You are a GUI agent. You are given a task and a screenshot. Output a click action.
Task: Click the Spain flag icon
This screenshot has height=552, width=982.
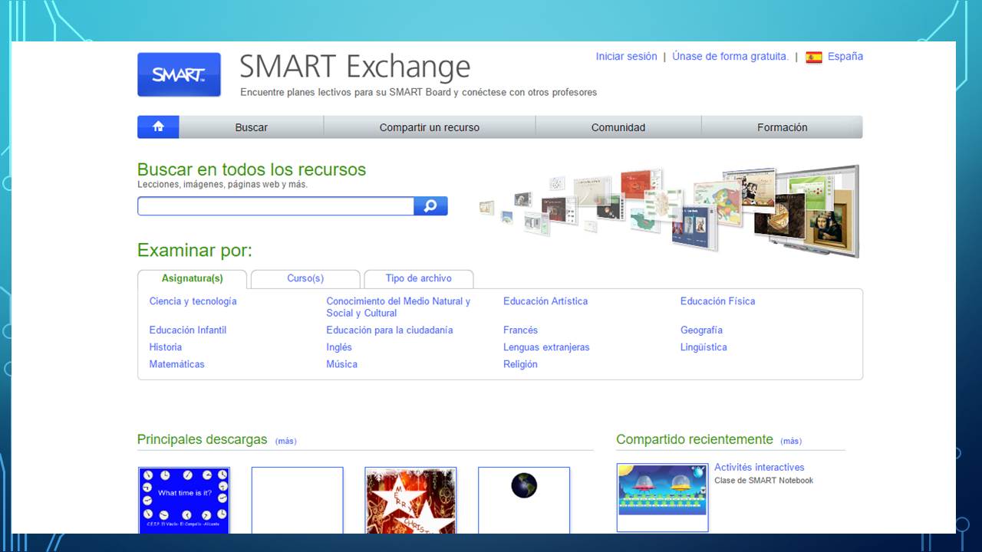[x=814, y=57]
